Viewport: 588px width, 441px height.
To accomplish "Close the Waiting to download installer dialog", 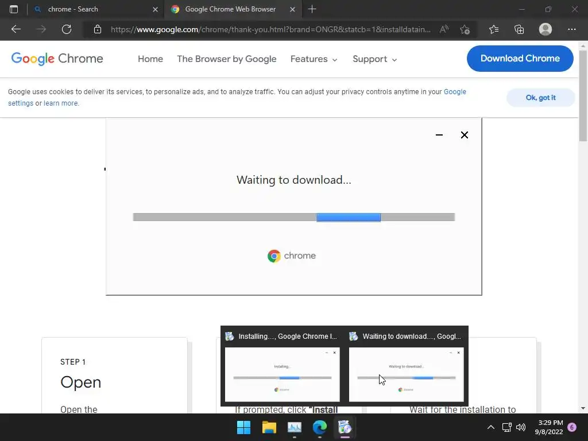I will (x=464, y=135).
